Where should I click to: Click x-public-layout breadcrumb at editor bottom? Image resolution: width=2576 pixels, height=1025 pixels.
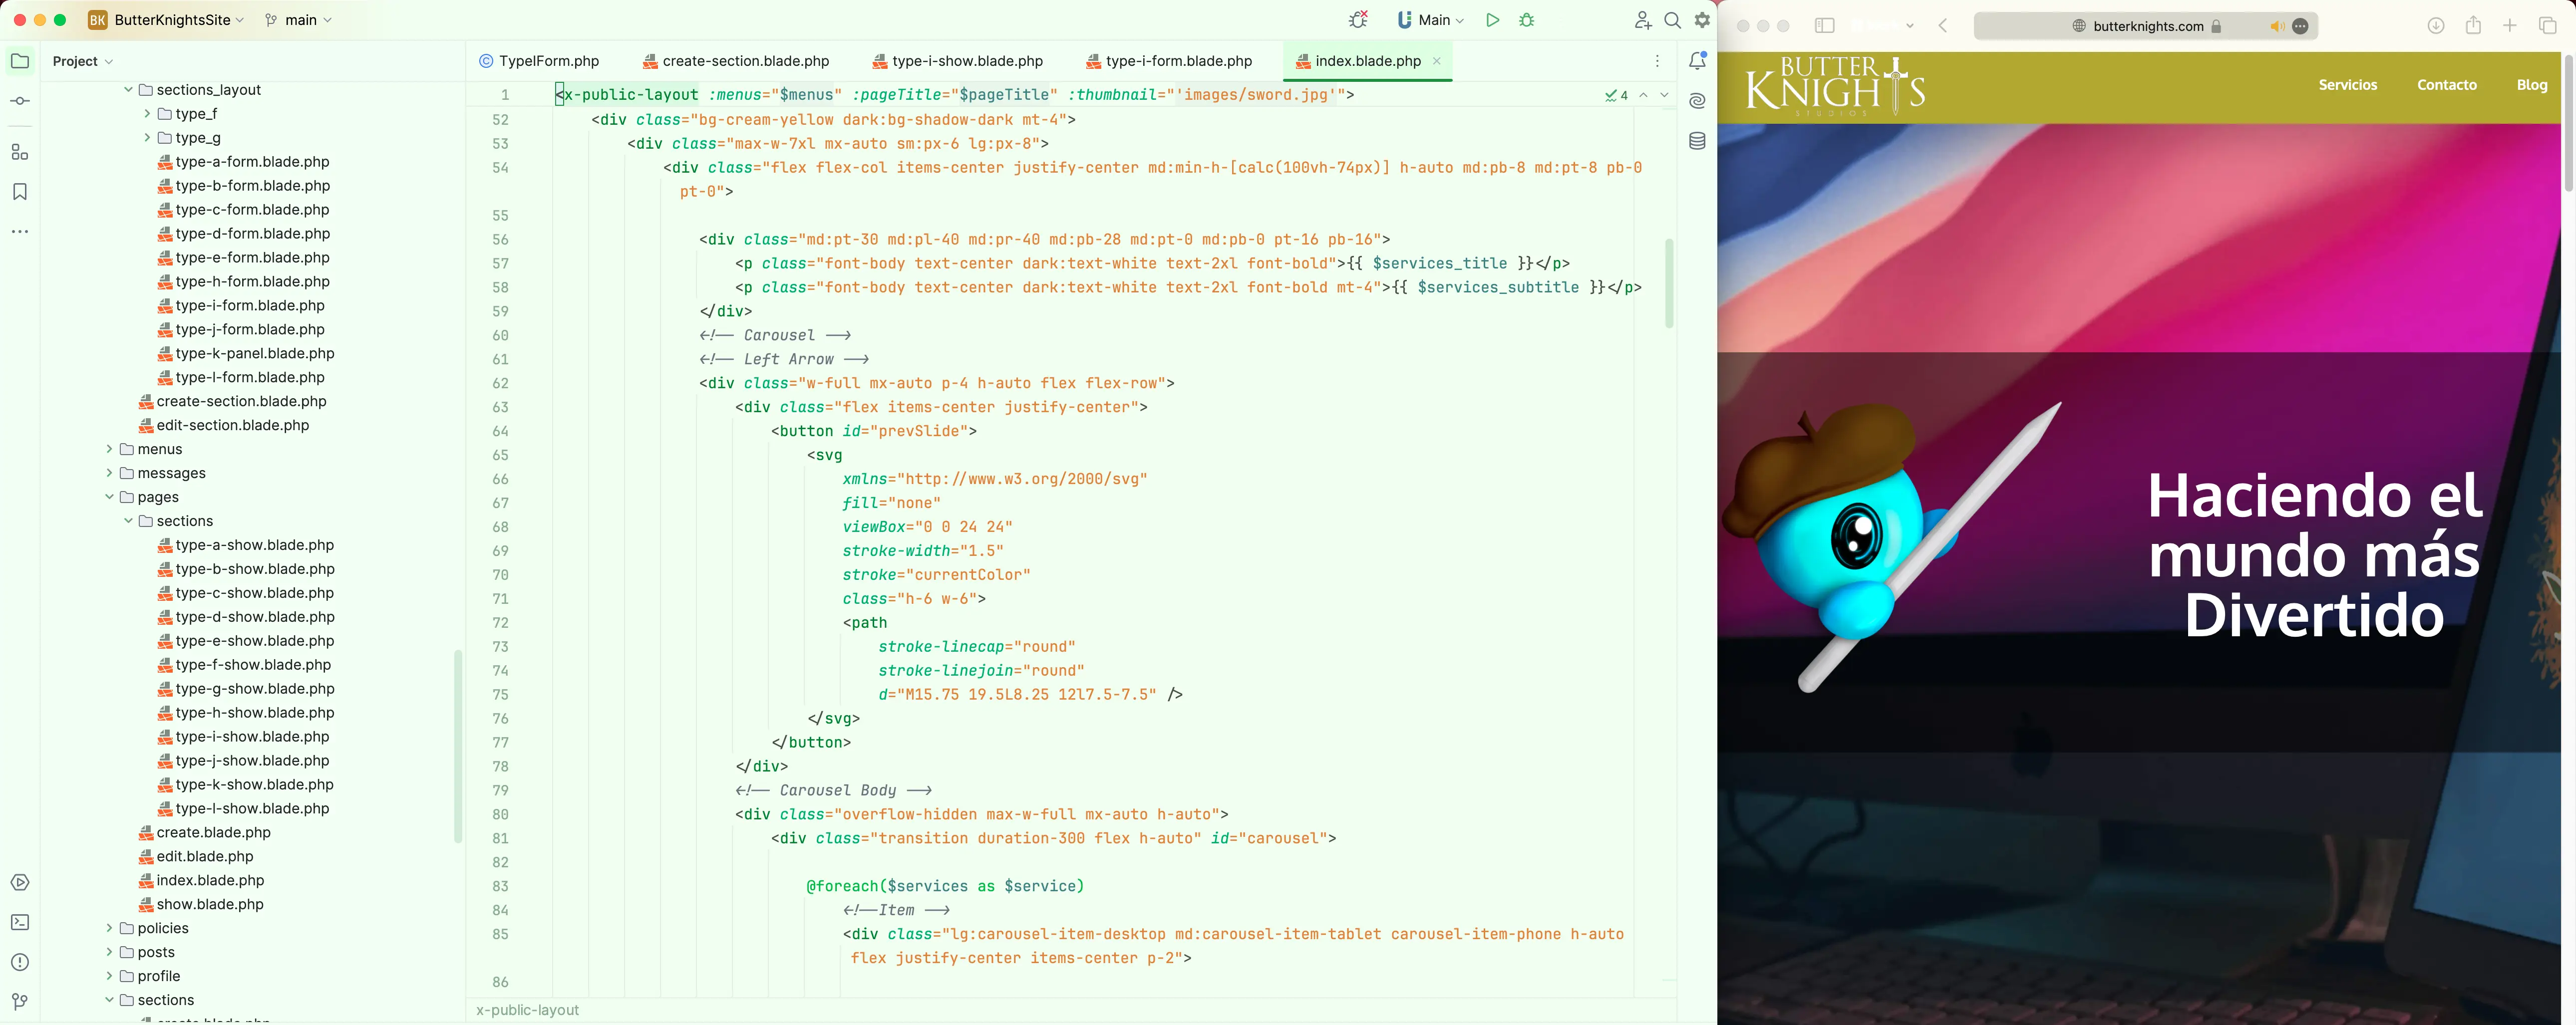[527, 1010]
